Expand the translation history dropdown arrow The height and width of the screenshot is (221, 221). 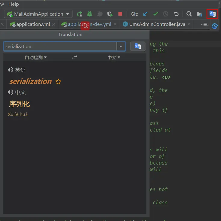pos(121,46)
